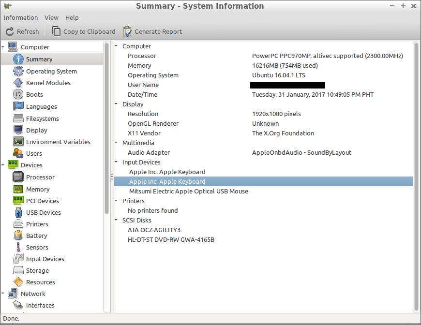421x325 pixels.
Task: Select the Summary info icon
Action: click(x=18, y=59)
